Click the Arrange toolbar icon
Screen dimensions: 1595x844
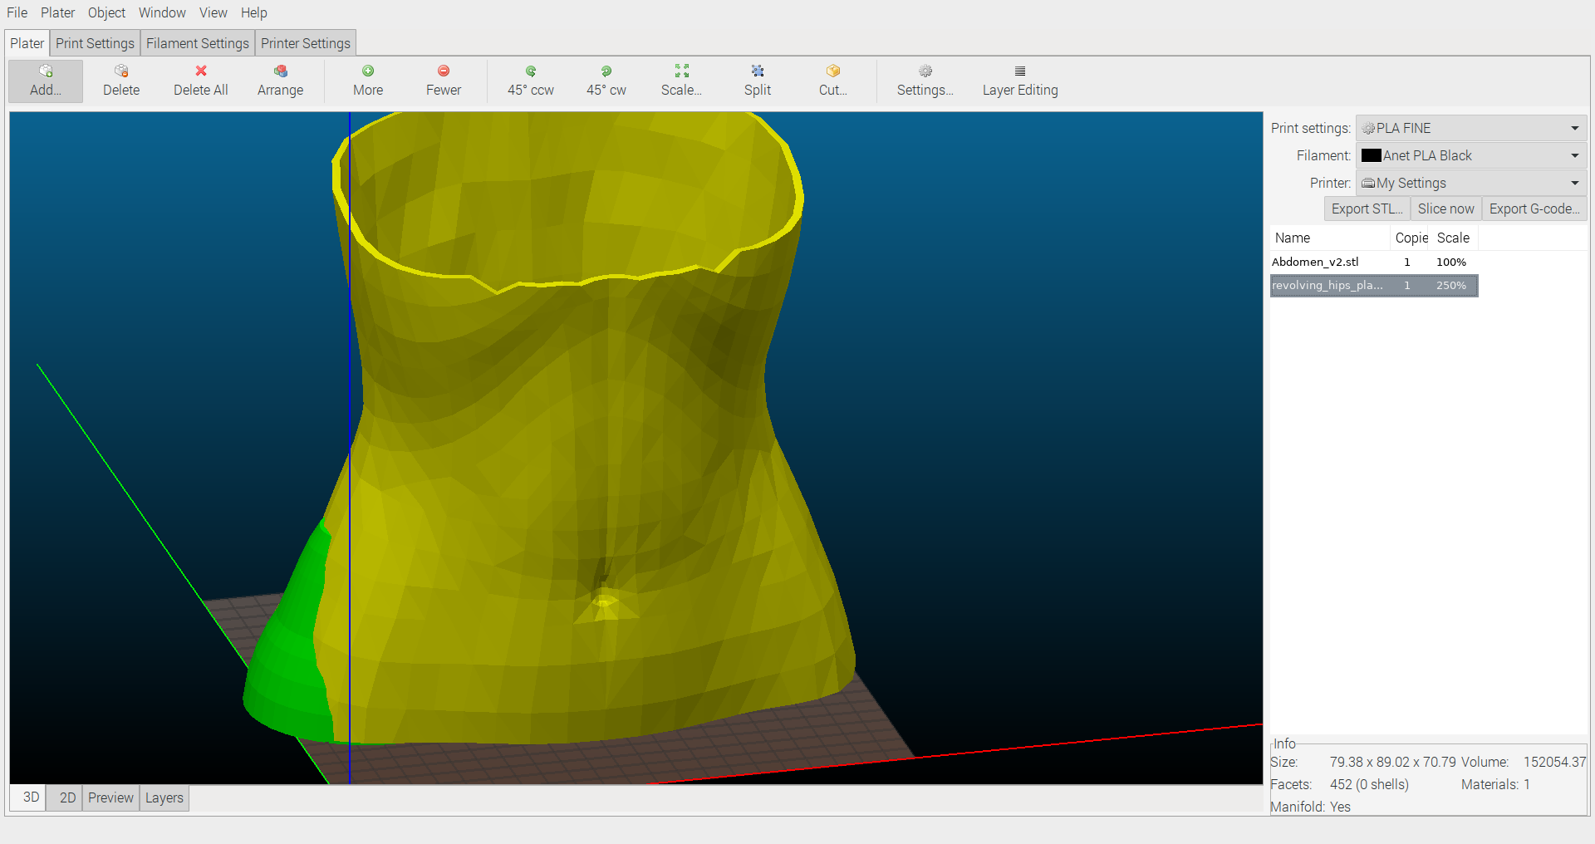(x=281, y=71)
